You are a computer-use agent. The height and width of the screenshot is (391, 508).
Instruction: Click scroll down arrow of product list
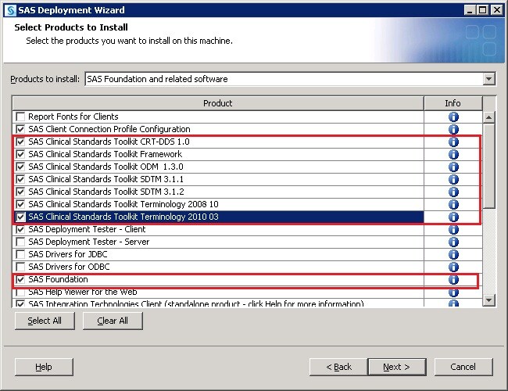coord(489,300)
